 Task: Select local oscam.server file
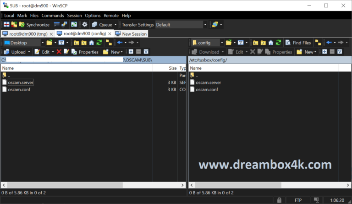[21, 83]
